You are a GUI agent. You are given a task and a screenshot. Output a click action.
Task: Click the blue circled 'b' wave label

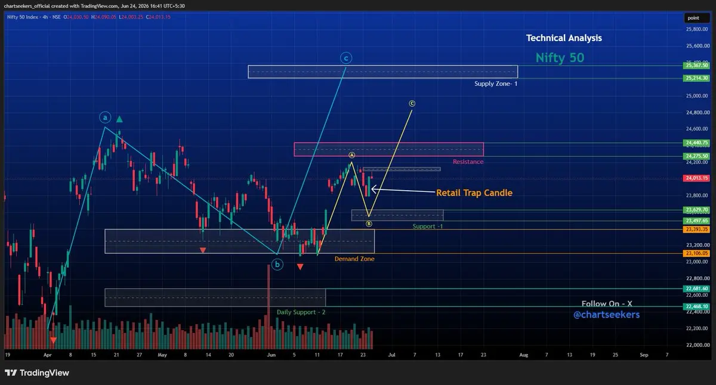(x=277, y=265)
